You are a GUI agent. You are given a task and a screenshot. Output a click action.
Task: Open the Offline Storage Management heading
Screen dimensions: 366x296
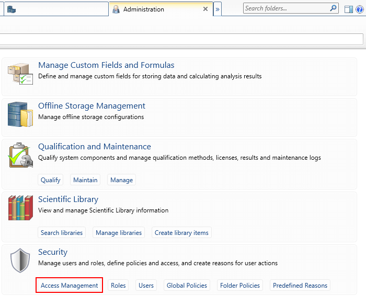pyautogui.click(x=92, y=106)
